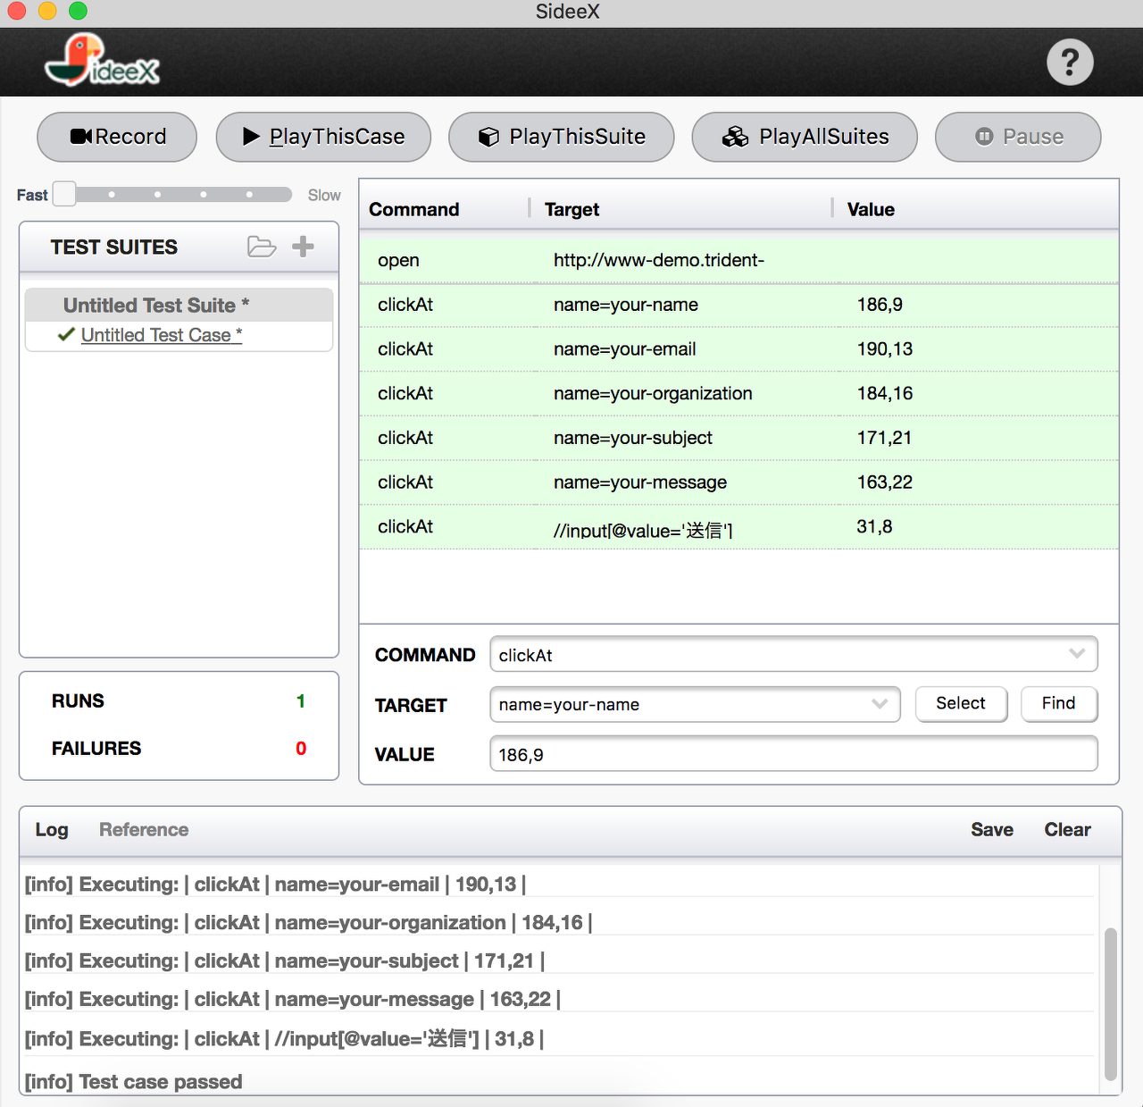Add a new test suite with plus icon
The image size is (1143, 1107).
[303, 247]
